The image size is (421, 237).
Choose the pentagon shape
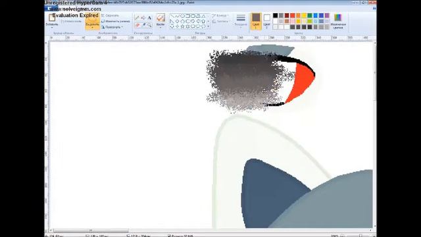(182, 21)
